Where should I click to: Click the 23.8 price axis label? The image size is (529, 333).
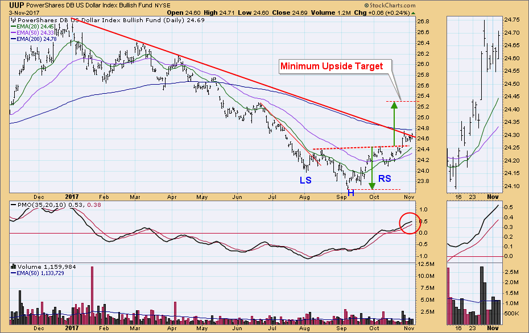pos(423,181)
